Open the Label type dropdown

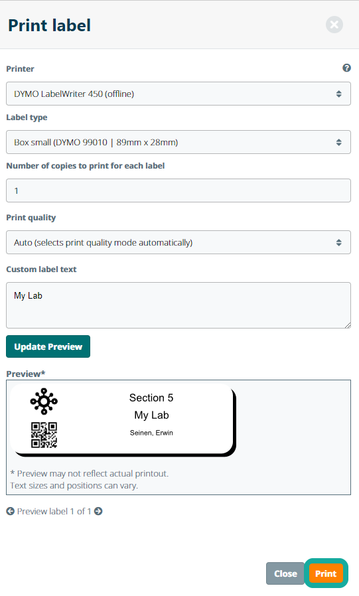tap(178, 142)
